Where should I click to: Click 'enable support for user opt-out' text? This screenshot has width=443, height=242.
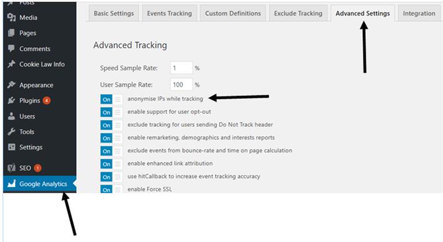click(169, 112)
